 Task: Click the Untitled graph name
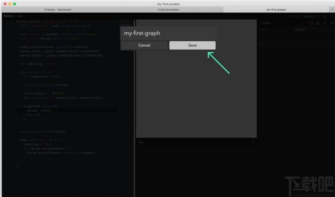tap(294, 16)
